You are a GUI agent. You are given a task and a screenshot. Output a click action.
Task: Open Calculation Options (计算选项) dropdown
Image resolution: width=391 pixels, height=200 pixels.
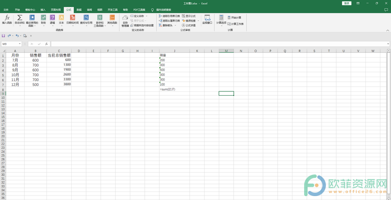(221, 21)
